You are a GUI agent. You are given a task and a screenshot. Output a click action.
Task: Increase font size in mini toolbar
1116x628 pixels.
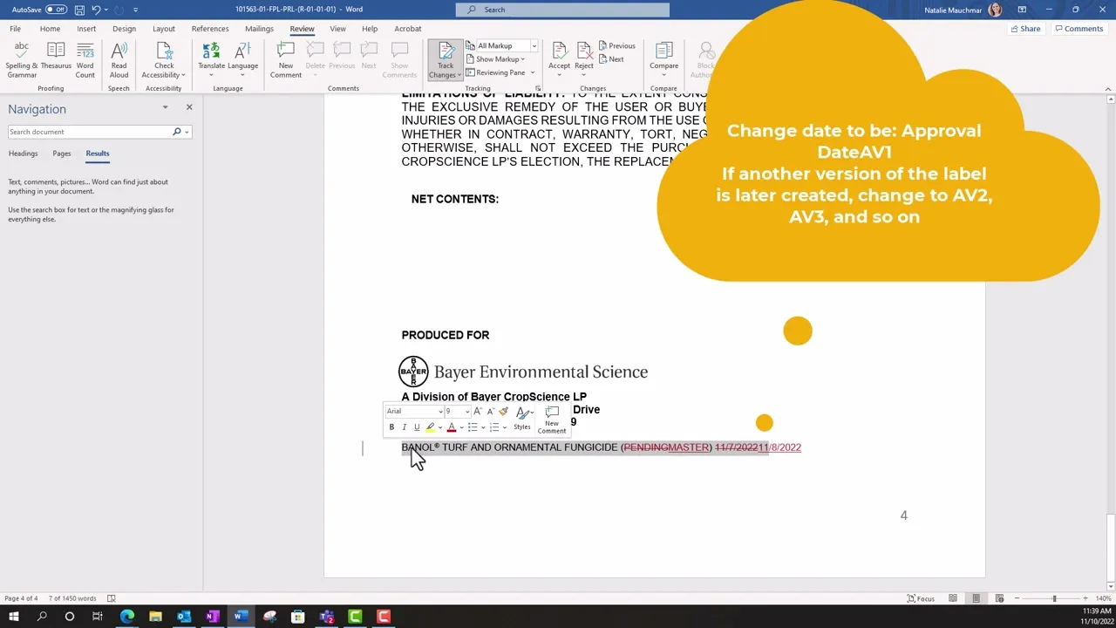tap(477, 412)
